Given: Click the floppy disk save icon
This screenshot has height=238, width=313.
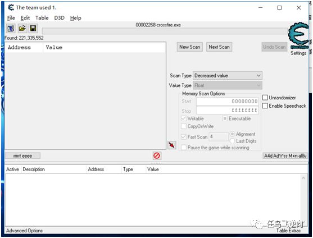Looking at the screenshot, I should [33, 28].
